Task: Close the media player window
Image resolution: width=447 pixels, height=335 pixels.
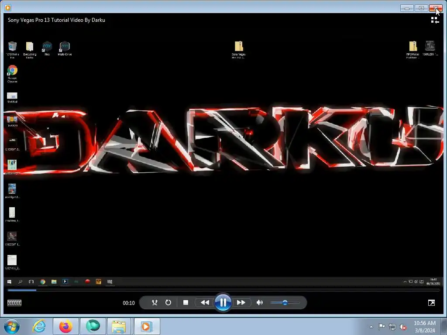Action: (x=436, y=8)
